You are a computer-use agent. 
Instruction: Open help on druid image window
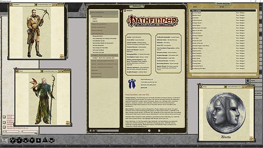point(67,70)
